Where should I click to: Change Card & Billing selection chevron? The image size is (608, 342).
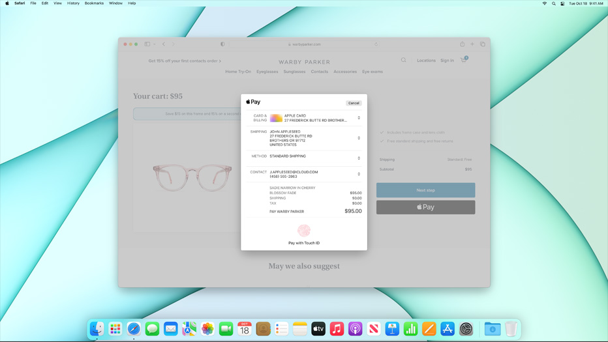click(359, 118)
